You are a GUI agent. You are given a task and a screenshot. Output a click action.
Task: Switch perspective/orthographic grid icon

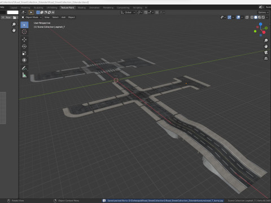tap(266, 59)
